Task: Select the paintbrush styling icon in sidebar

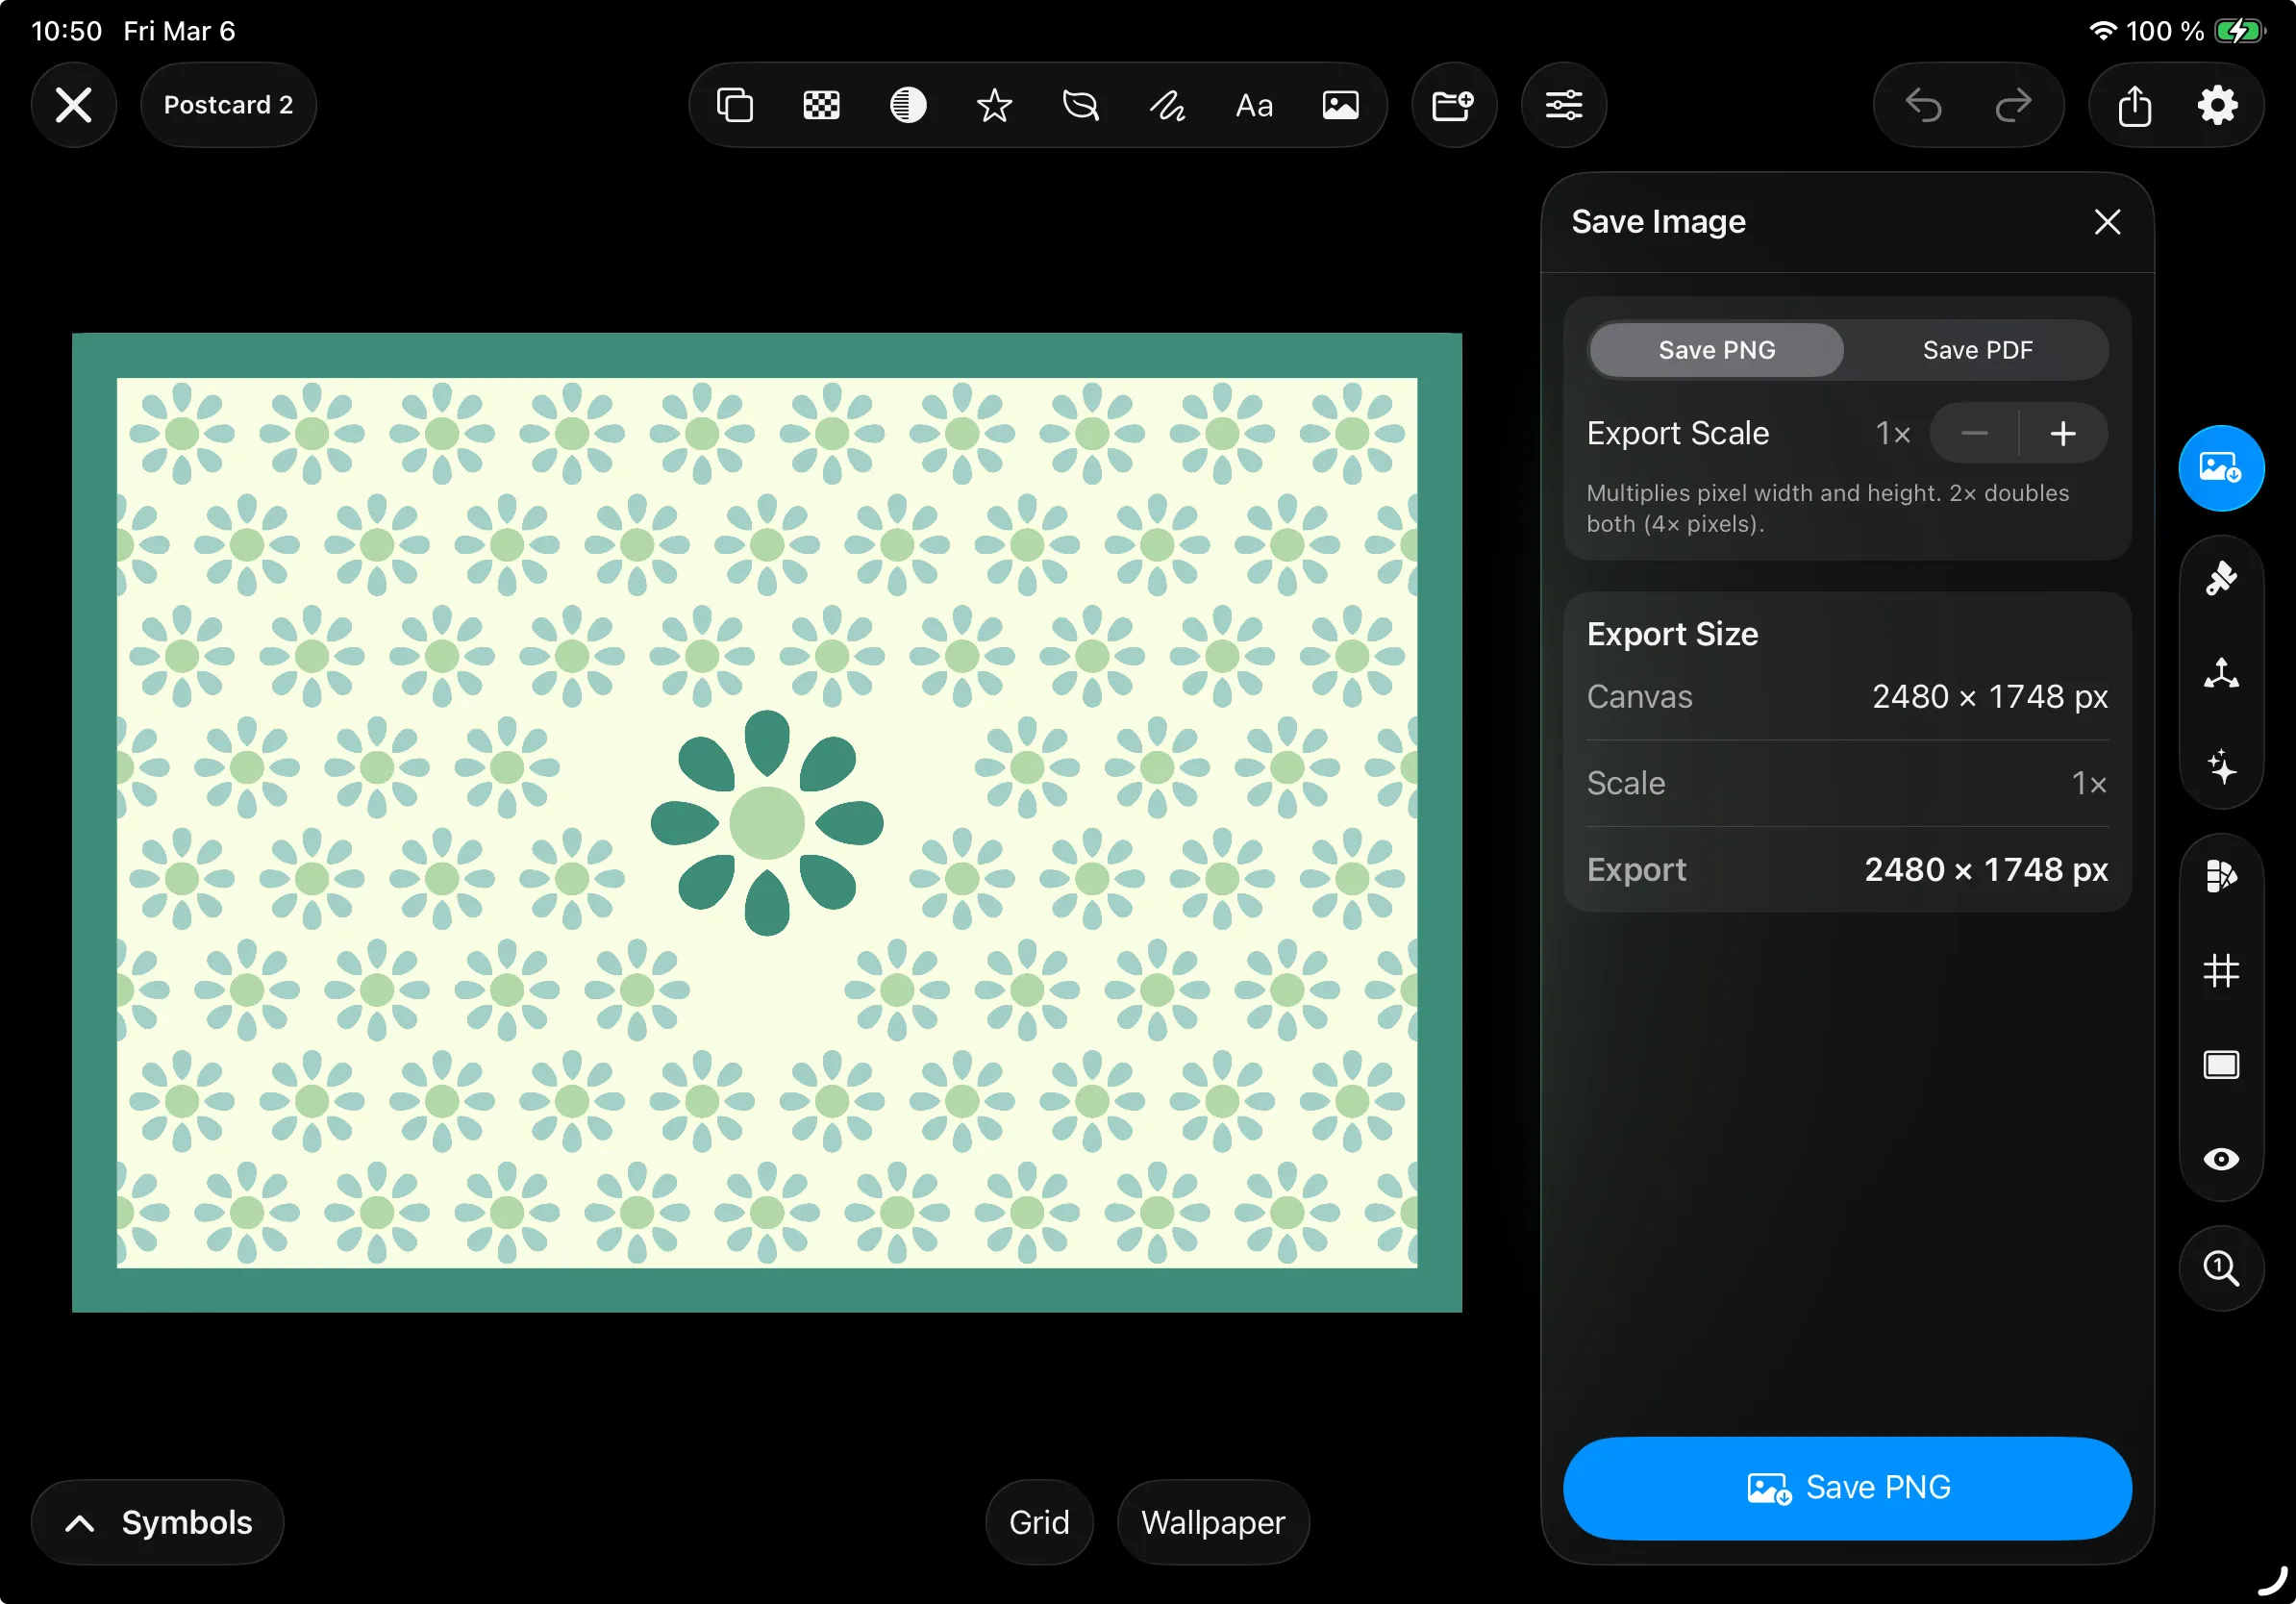Action: [2221, 577]
